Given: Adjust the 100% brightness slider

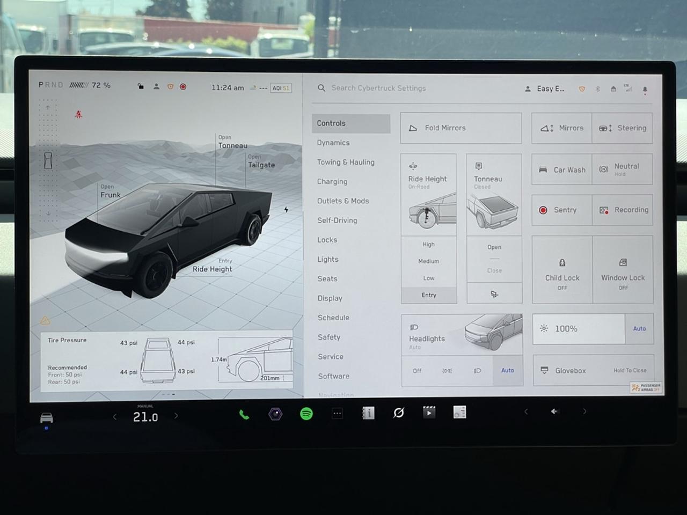Looking at the screenshot, I should (x=579, y=329).
